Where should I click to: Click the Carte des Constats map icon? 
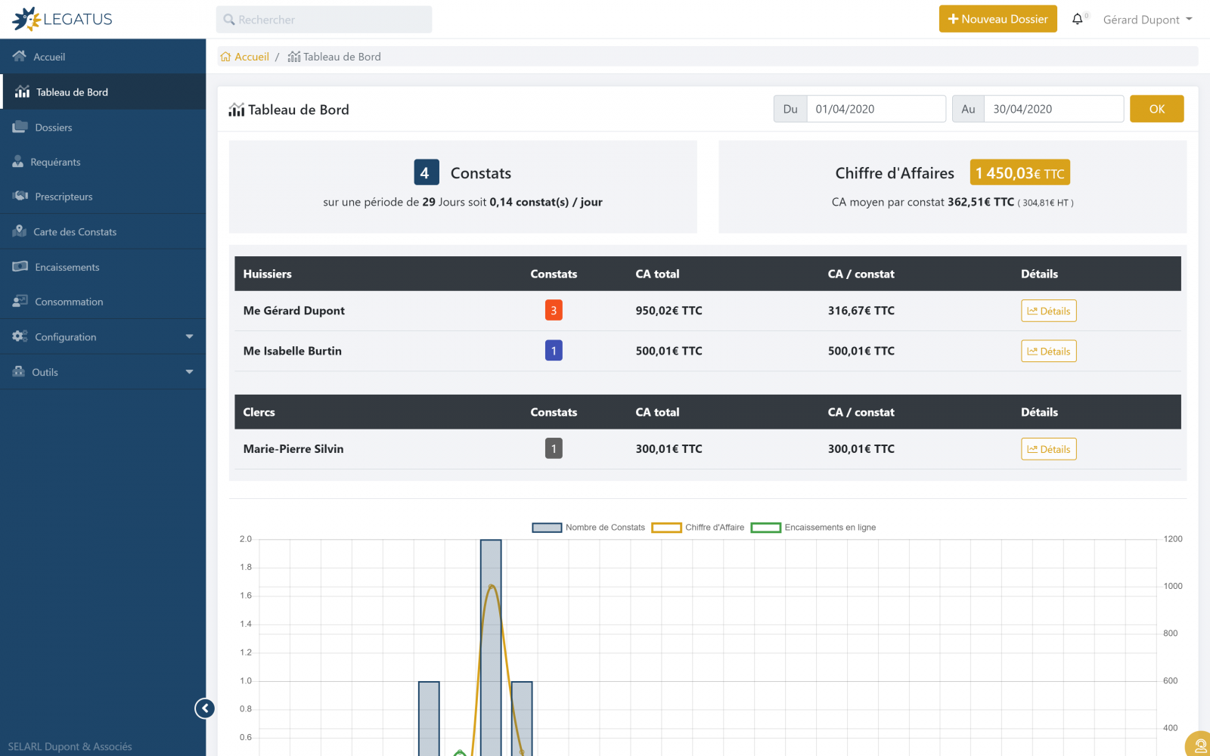20,231
